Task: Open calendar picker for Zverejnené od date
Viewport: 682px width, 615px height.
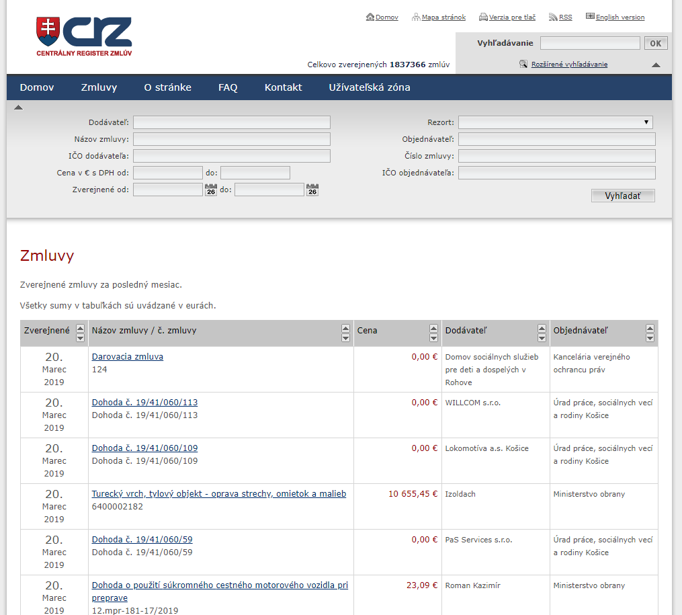Action: (211, 190)
